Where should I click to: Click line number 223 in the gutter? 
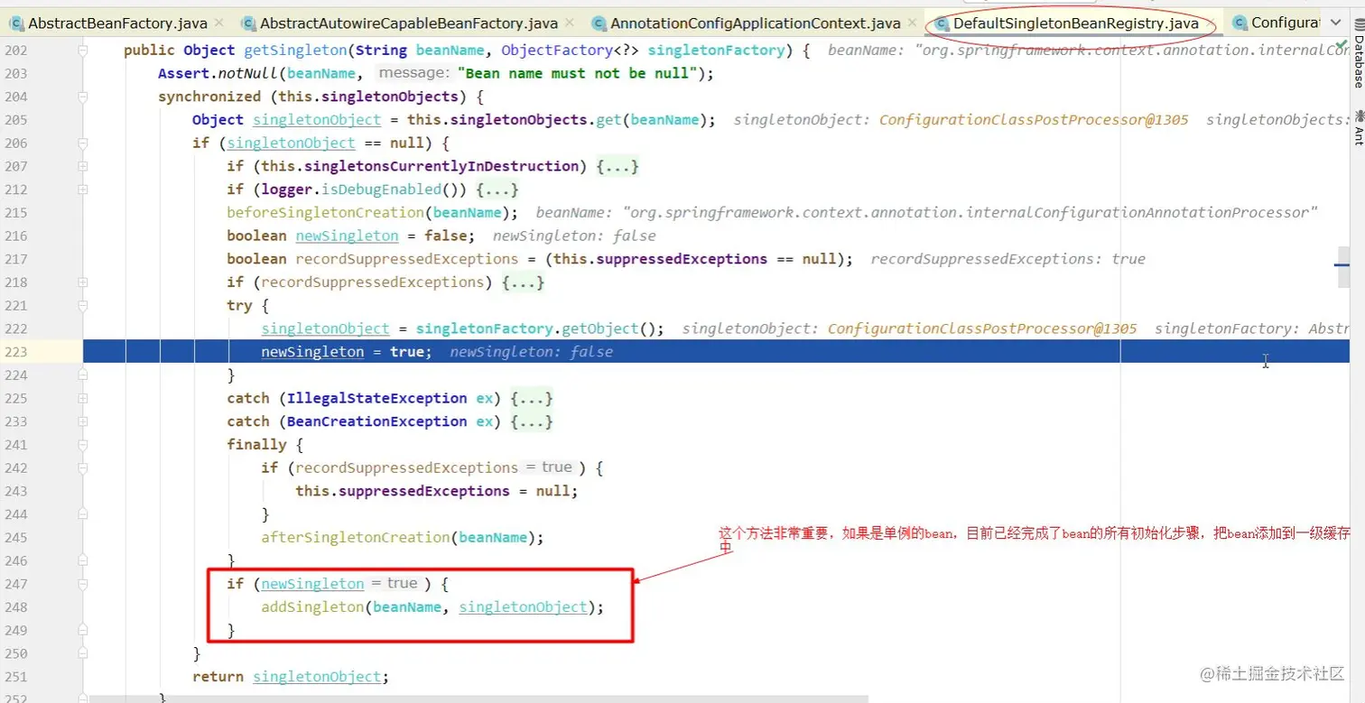tap(16, 352)
